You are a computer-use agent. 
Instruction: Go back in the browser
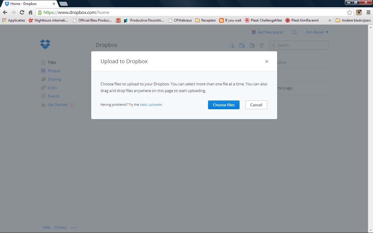click(x=5, y=12)
